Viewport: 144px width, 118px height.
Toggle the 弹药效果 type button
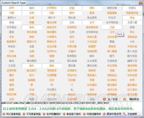click(x=112, y=8)
